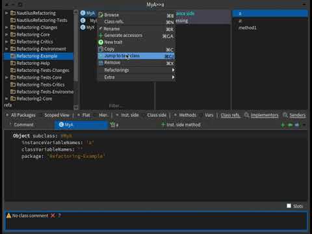
Task: Click the red X icon after No class comment
Action: pyautogui.click(x=53, y=216)
